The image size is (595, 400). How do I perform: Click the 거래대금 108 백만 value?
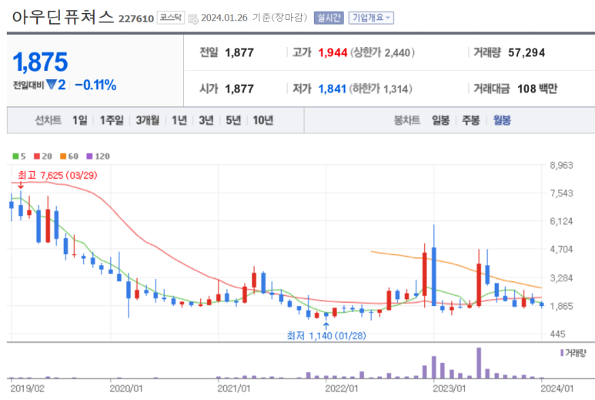click(x=537, y=89)
